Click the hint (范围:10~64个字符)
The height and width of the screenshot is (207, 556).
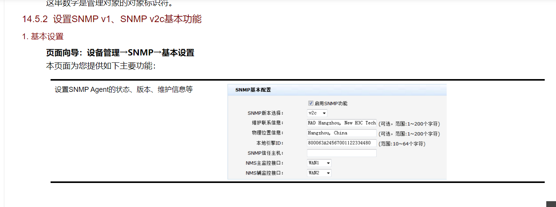[x=402, y=144]
